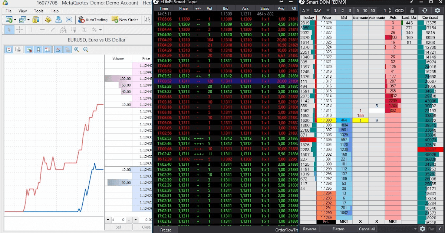Click the Reverse button in Smart DOM
This screenshot has width=445, height=233.
coord(310,229)
